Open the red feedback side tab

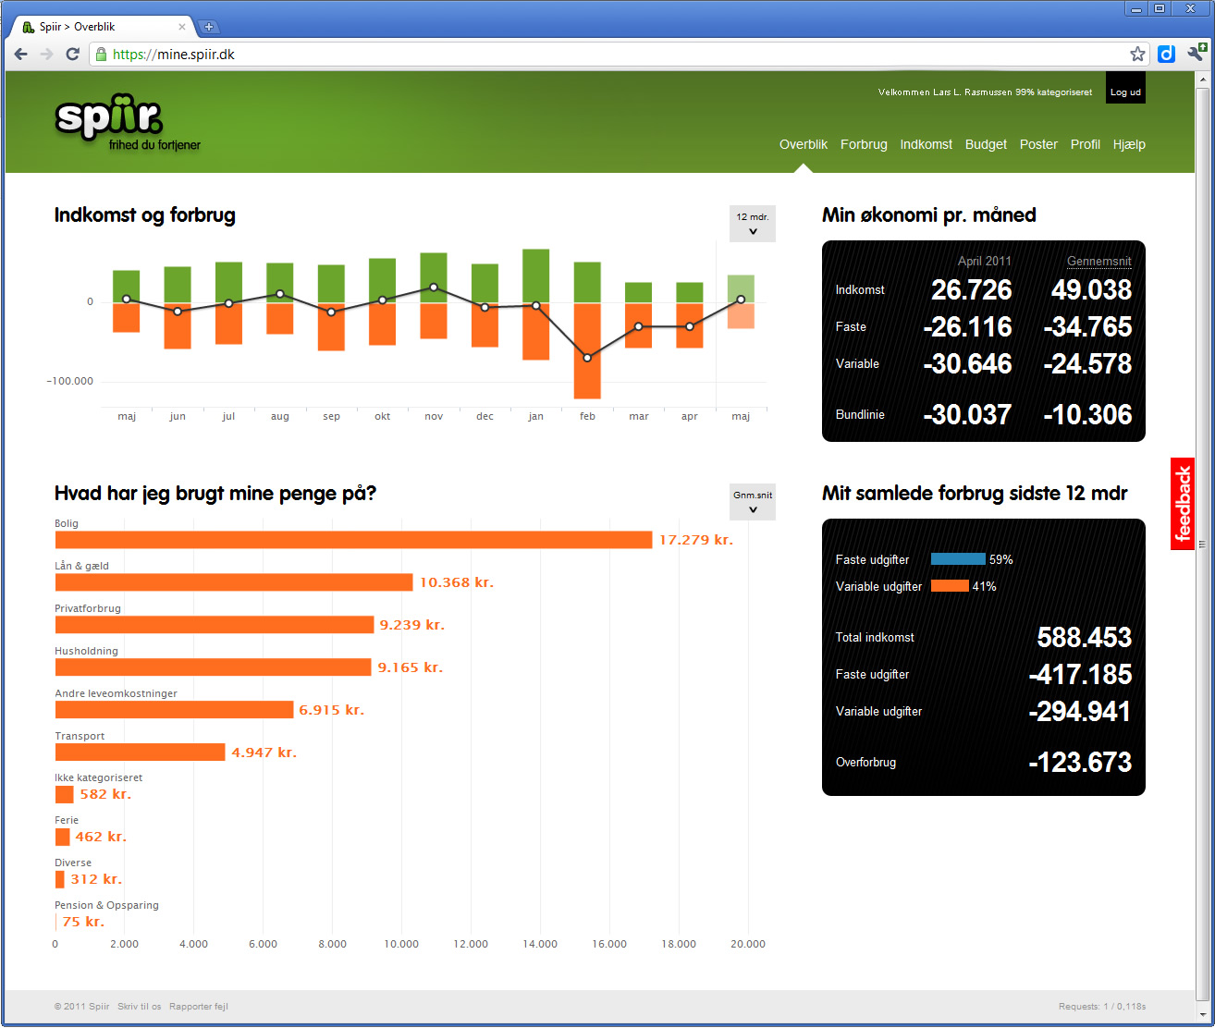tap(1182, 504)
